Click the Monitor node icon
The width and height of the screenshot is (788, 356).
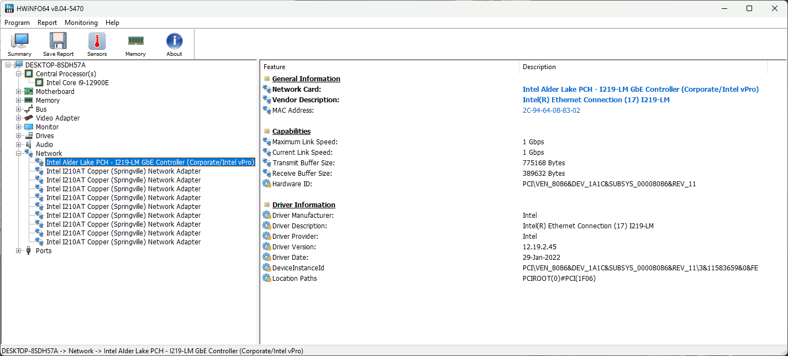click(x=29, y=127)
